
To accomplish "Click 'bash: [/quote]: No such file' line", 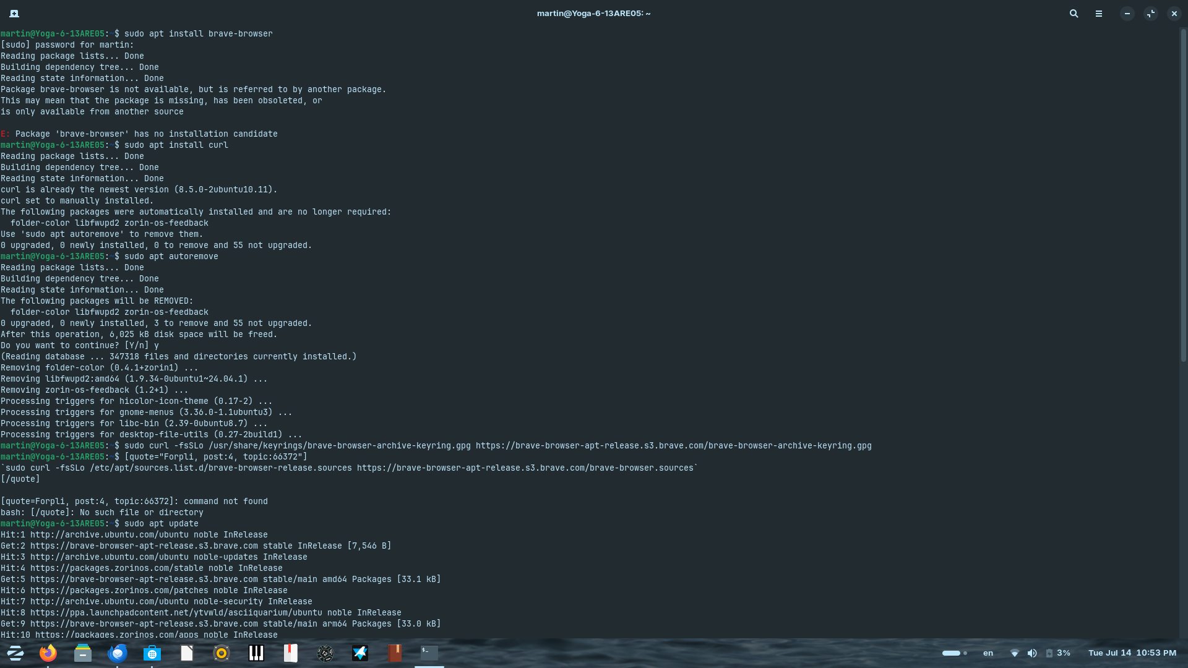I will pyautogui.click(x=101, y=512).
